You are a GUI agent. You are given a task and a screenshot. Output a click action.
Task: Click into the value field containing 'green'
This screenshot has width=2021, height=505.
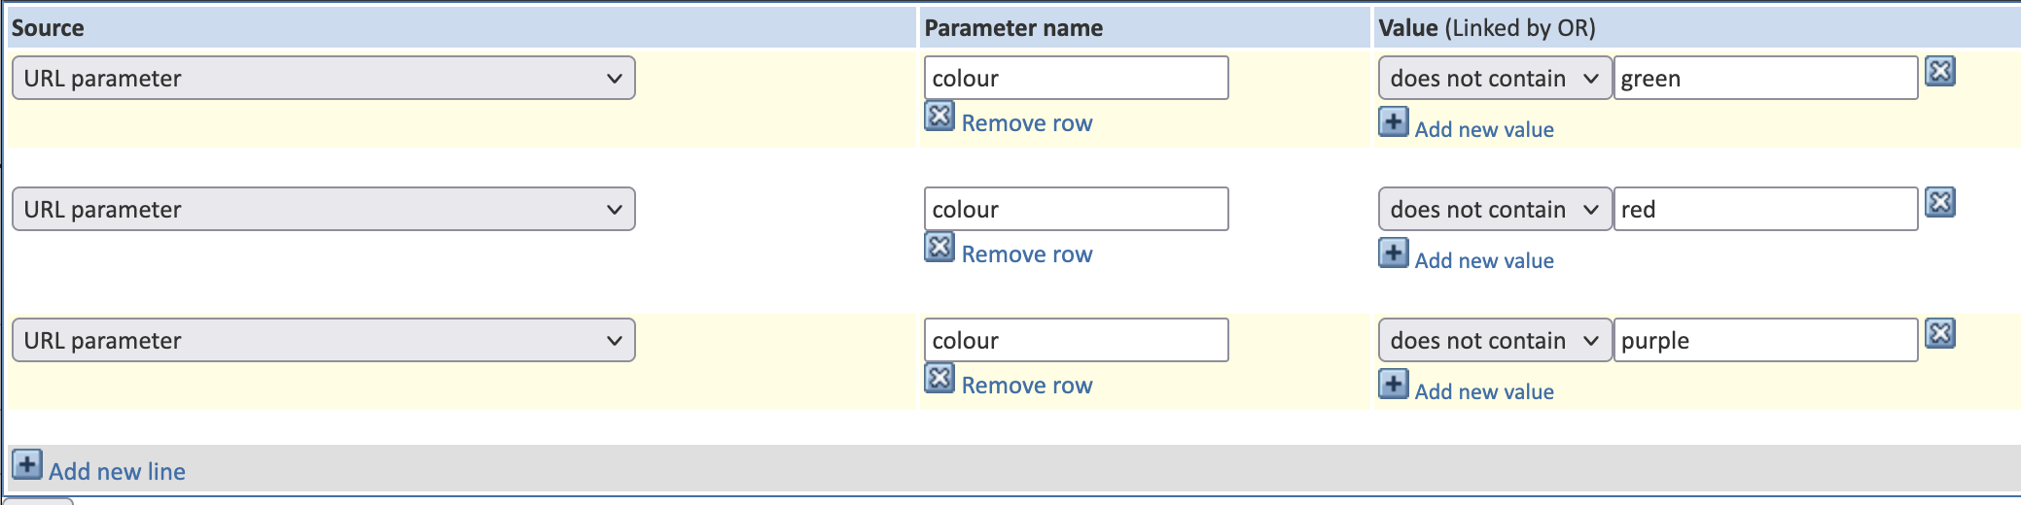[1765, 78]
